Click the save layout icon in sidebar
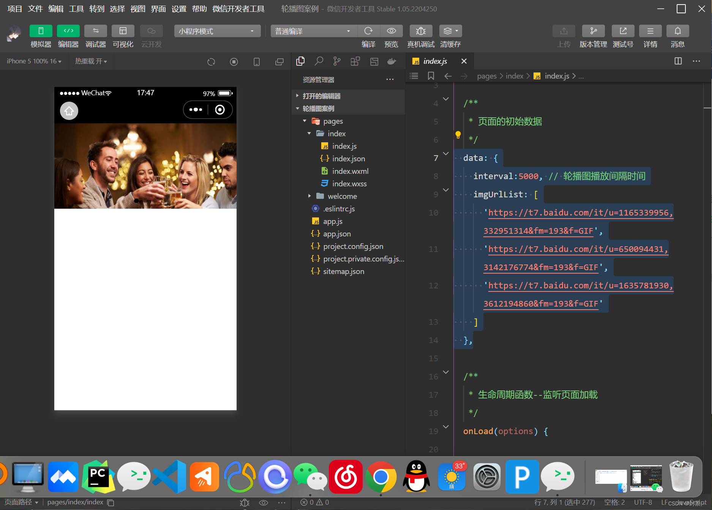The width and height of the screenshot is (712, 510). [x=374, y=61]
